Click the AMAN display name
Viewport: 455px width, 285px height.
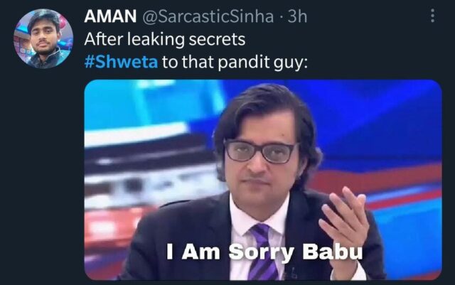coord(110,16)
